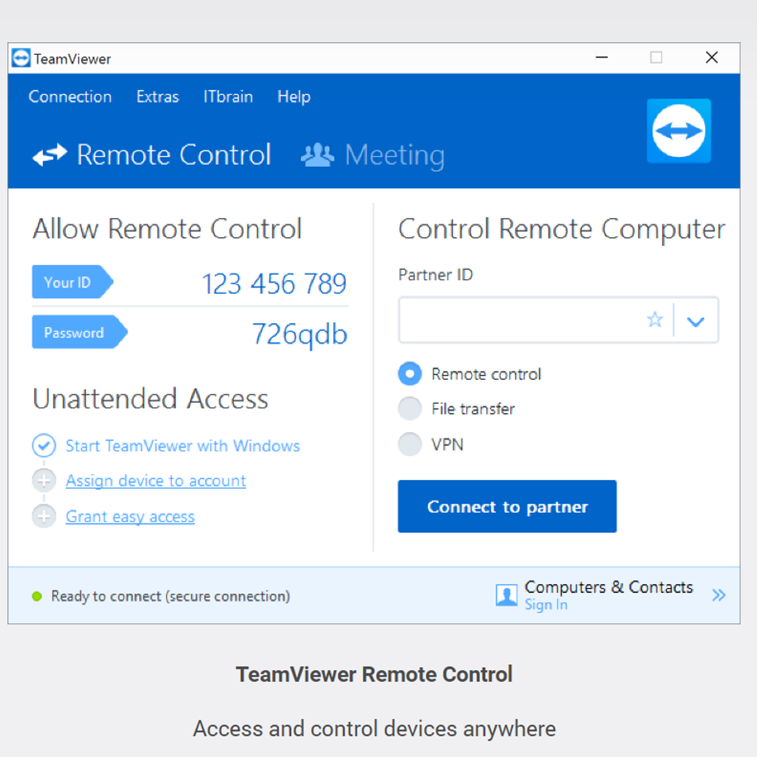This screenshot has height=757, width=757.
Task: Click the Password label tag
Action: click(80, 332)
